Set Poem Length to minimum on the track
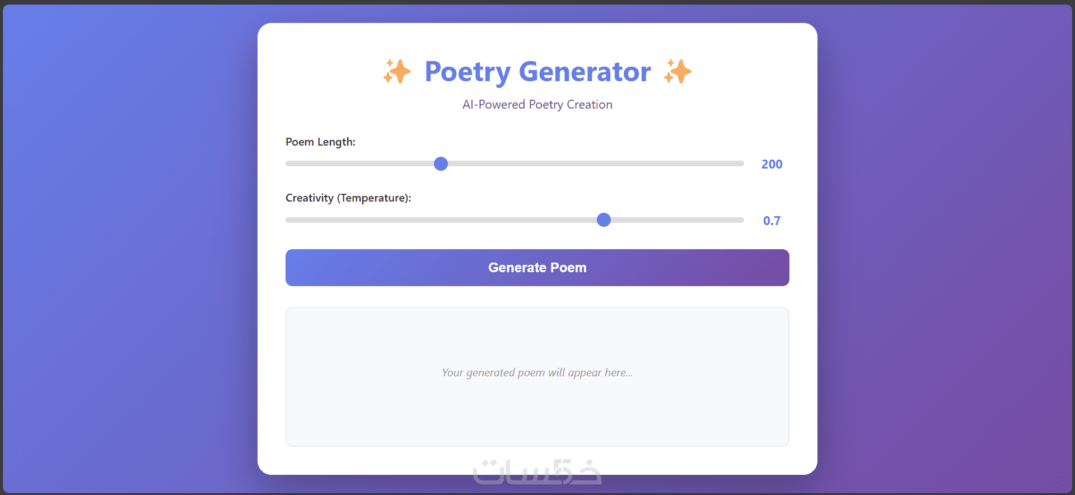This screenshot has height=495, width=1075. pyautogui.click(x=288, y=164)
